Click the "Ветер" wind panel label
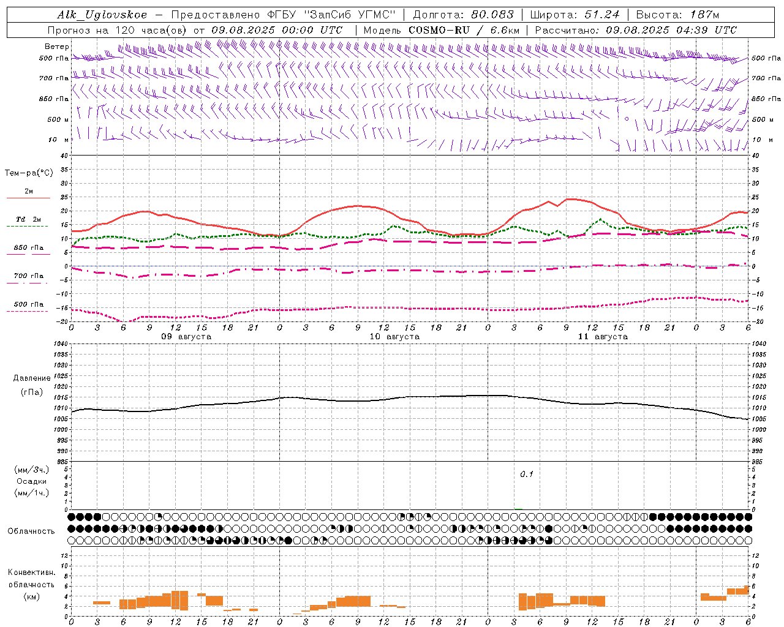The width and height of the screenshot is (784, 627). point(57,47)
